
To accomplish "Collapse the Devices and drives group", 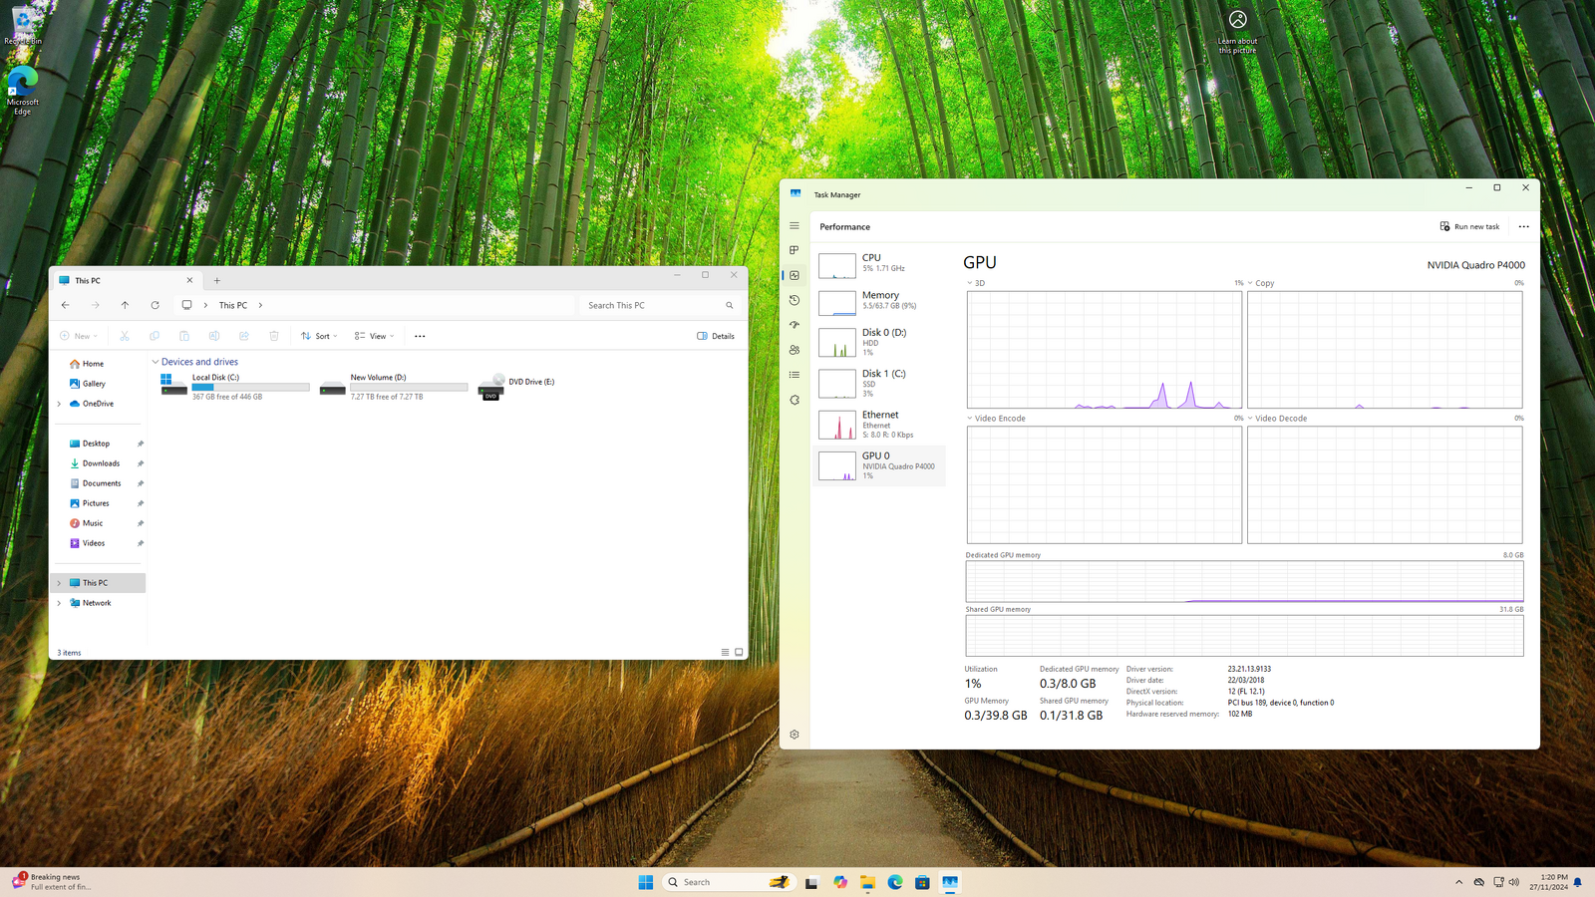I will click(x=155, y=362).
